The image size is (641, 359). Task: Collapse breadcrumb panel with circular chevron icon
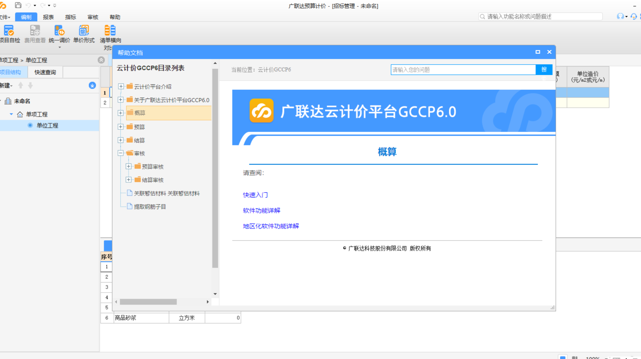[101, 60]
